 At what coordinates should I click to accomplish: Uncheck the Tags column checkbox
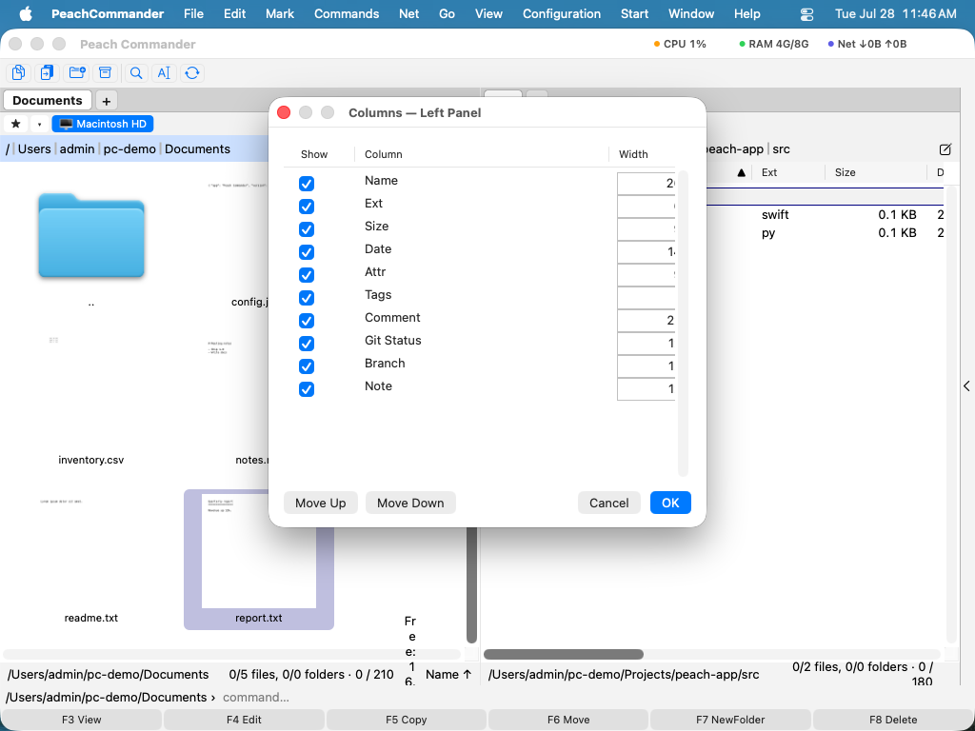click(x=307, y=298)
